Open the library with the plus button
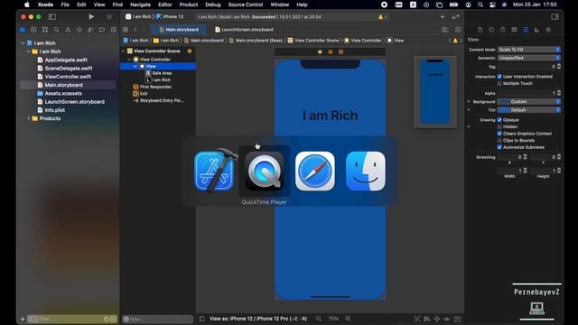578x325 pixels. [x=443, y=16]
